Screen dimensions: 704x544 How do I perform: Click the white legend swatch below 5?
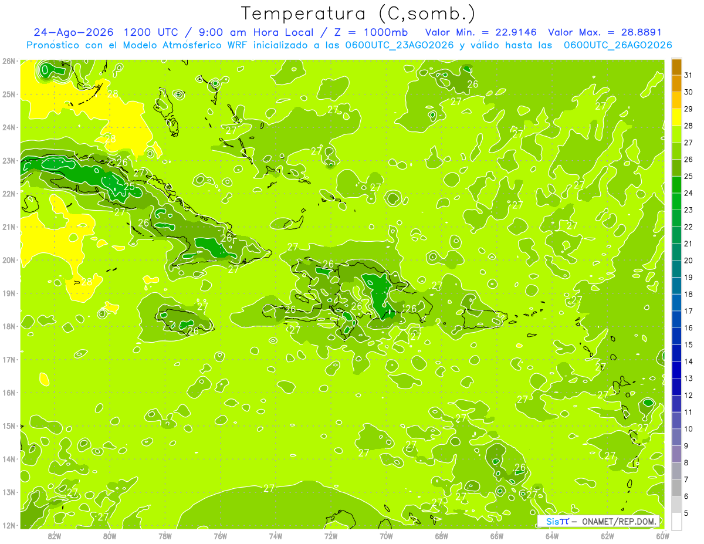676,522
